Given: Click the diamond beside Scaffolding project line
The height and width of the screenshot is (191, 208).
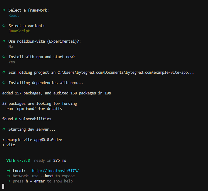Looking at the screenshot, I should coord(4,72).
